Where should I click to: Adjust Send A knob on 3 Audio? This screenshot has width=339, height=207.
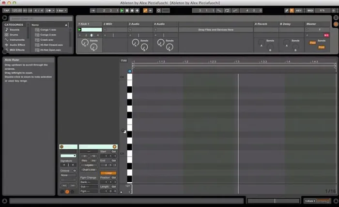(x=136, y=43)
